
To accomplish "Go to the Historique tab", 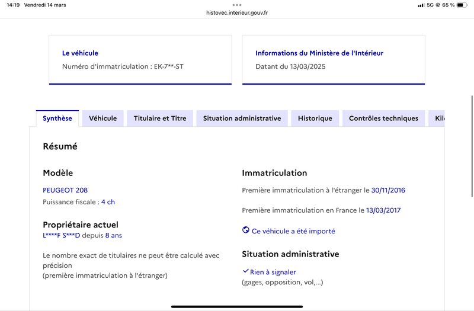I will [x=315, y=118].
